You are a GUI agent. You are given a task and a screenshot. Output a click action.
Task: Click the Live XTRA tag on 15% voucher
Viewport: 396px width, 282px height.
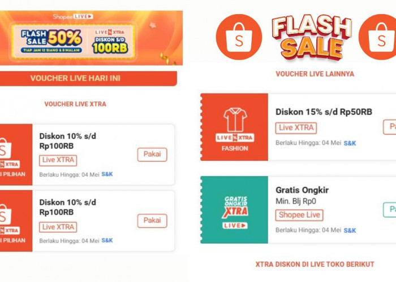pos(296,128)
